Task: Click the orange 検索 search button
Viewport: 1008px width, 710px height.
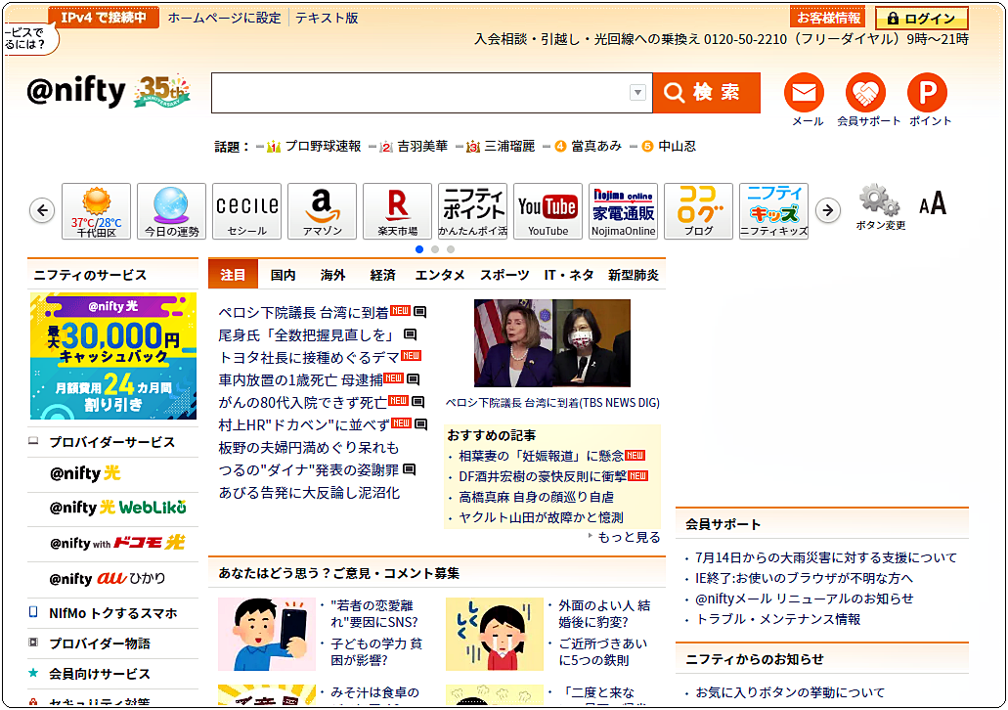Action: click(x=707, y=93)
